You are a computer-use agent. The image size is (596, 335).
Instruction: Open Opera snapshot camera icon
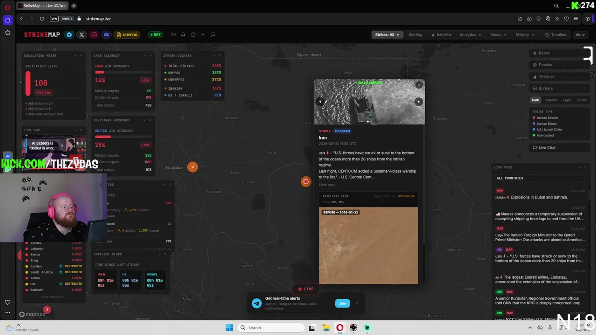point(529,19)
